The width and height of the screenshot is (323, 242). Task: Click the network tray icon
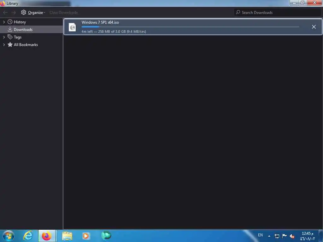click(x=277, y=236)
